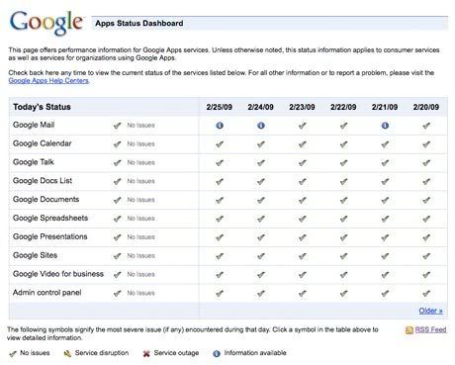The height and width of the screenshot is (365, 455).
Task: Click the orange RSS feed icon
Action: (x=409, y=330)
